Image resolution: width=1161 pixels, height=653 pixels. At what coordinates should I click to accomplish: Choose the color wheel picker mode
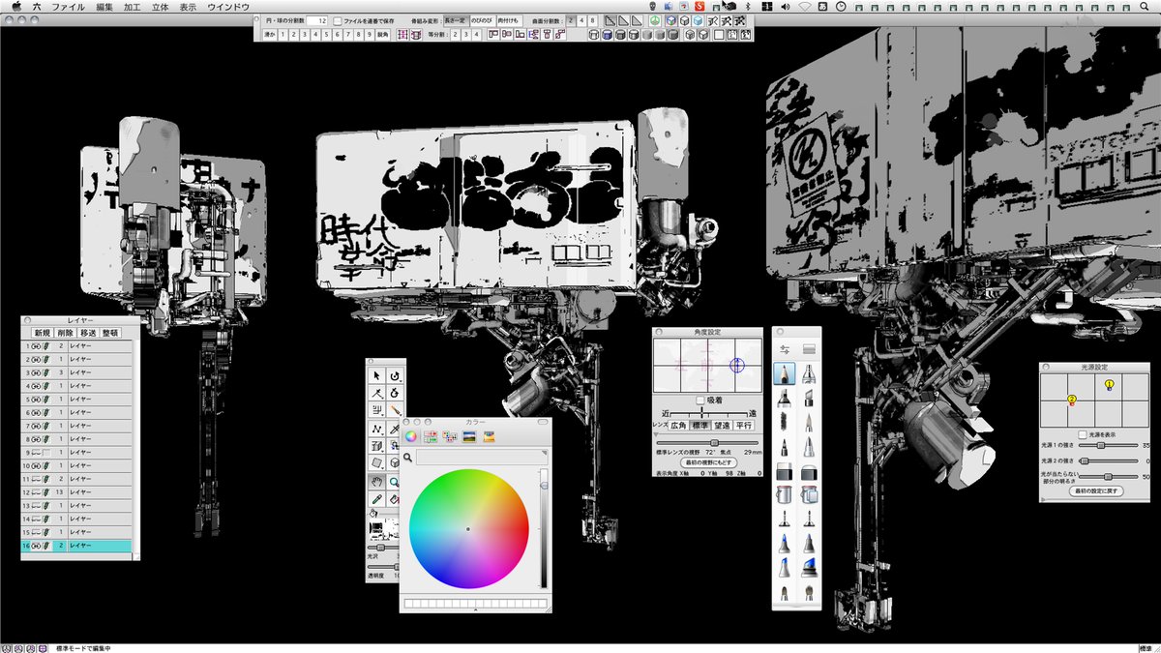(410, 436)
